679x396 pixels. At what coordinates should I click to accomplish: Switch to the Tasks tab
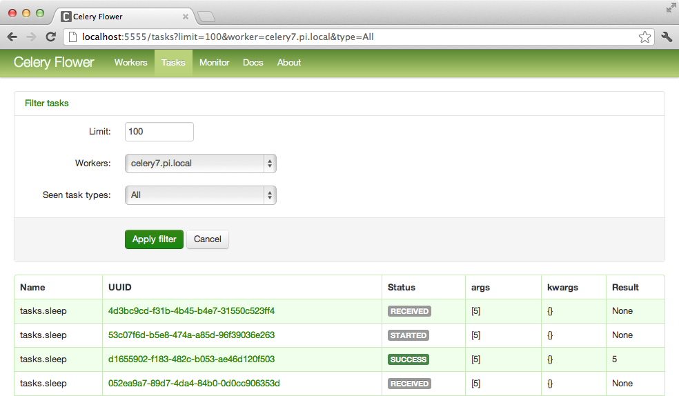(x=173, y=62)
